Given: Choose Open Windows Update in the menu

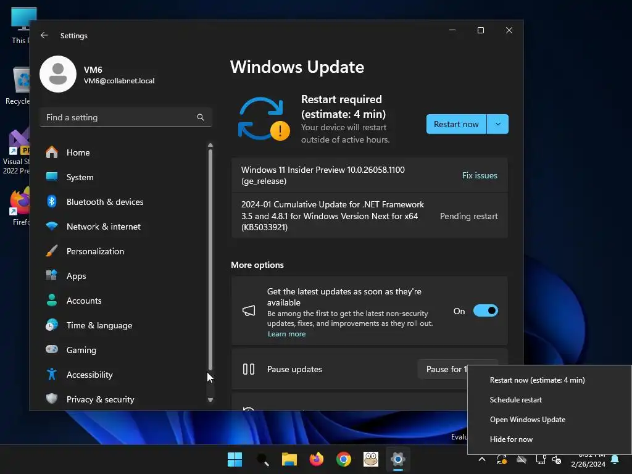Looking at the screenshot, I should 528,420.
